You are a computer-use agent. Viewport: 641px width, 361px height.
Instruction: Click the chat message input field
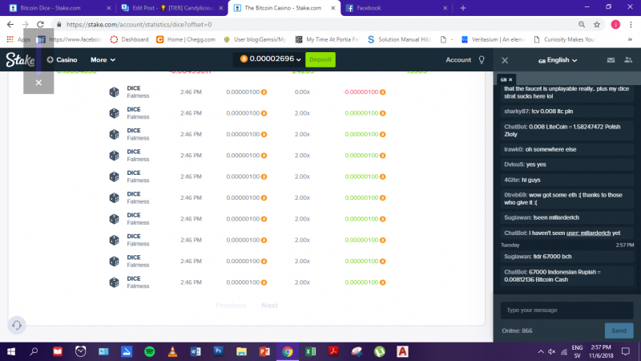[x=566, y=310]
